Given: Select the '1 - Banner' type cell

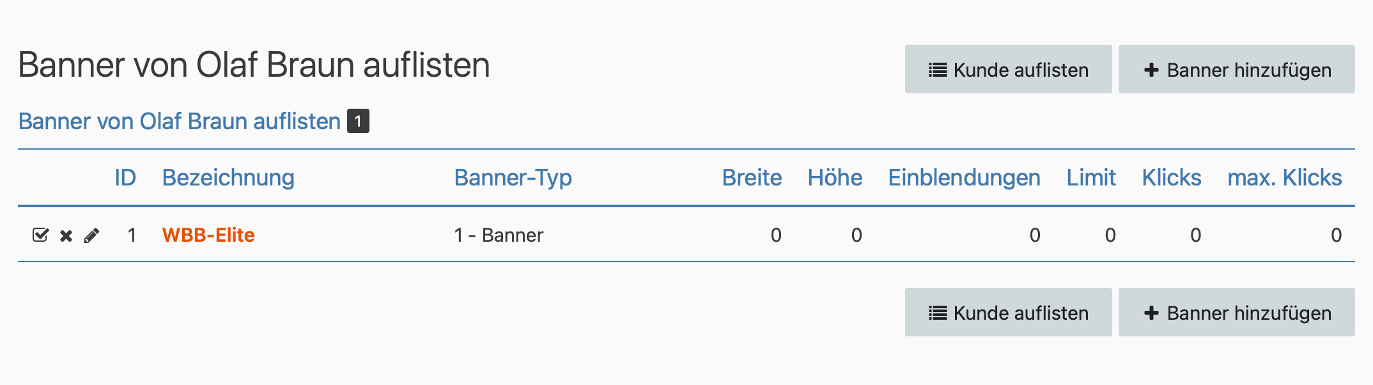Looking at the screenshot, I should pos(499,235).
